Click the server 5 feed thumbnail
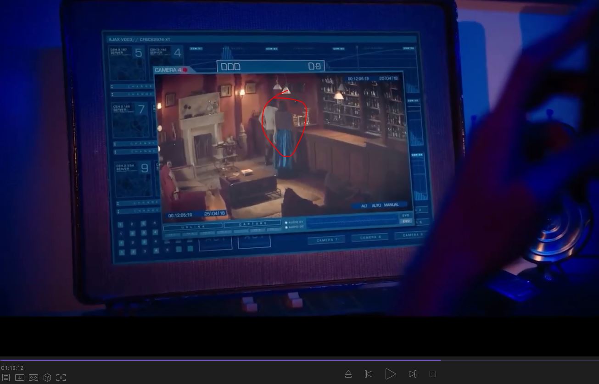 coord(128,63)
